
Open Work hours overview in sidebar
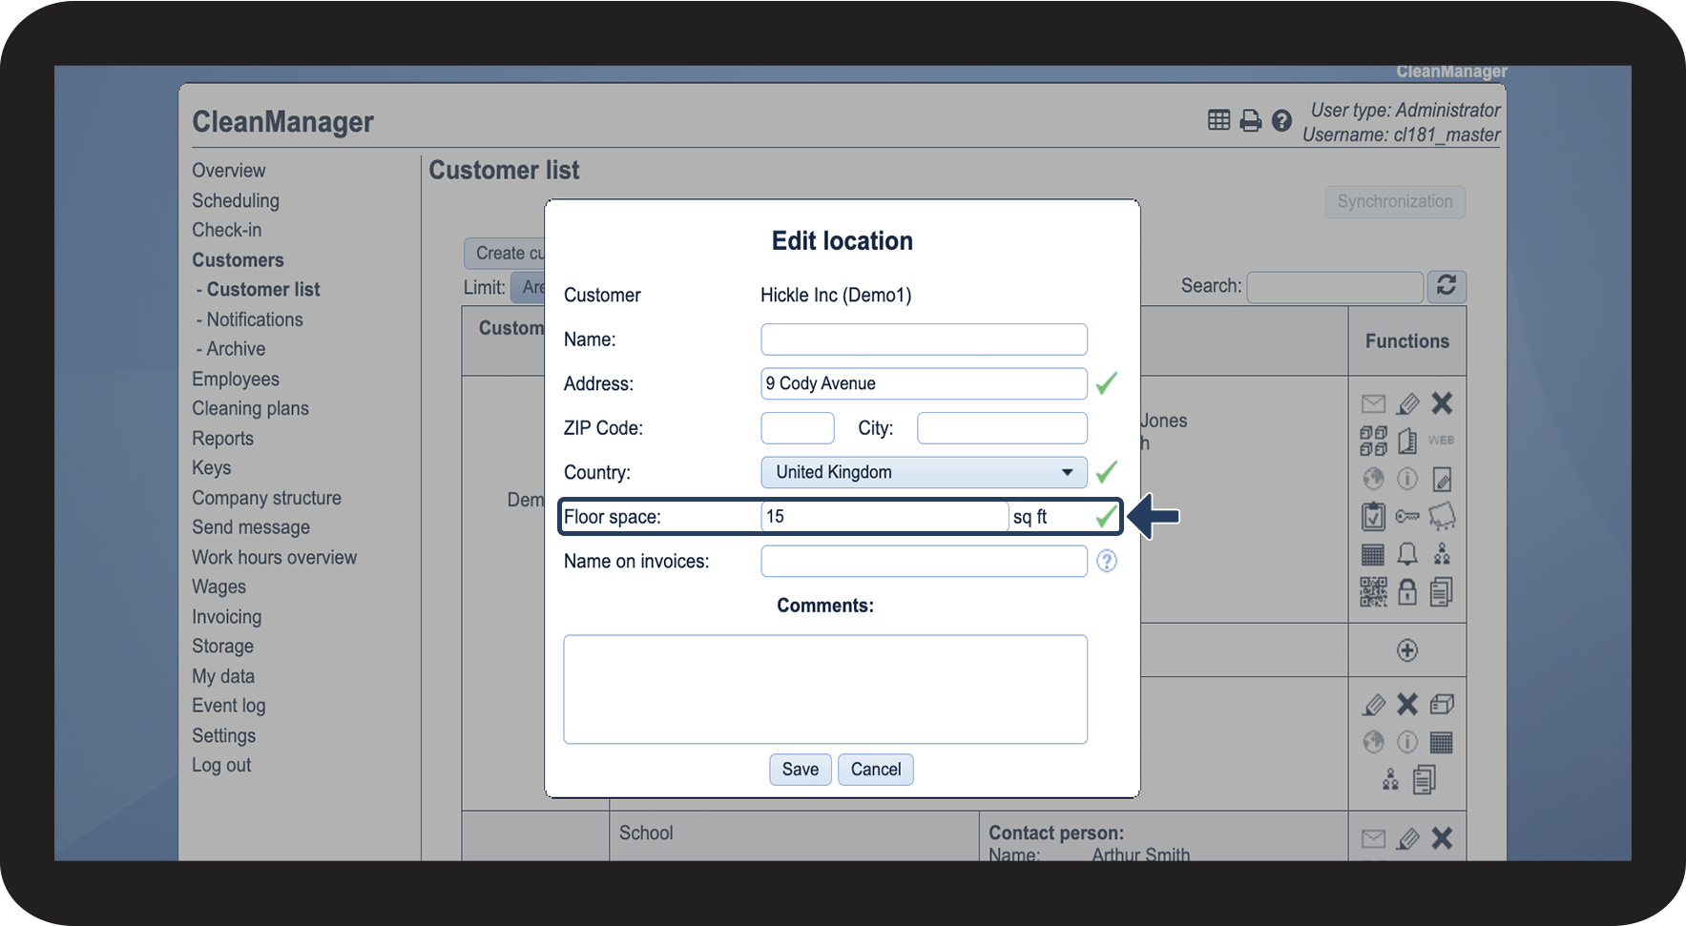(x=274, y=557)
